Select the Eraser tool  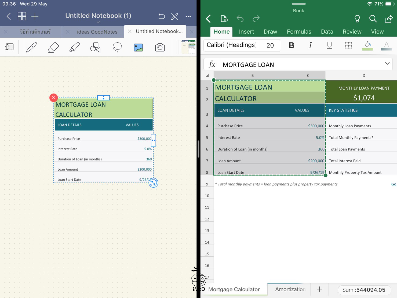pos(53,47)
